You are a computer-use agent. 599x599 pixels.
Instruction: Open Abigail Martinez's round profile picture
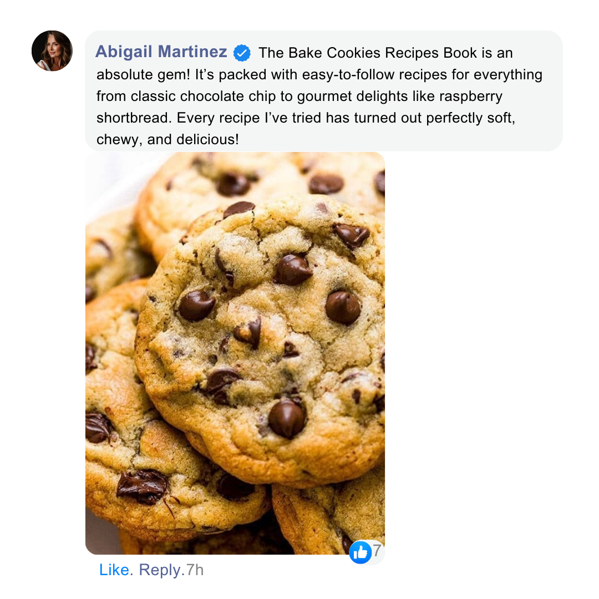point(52,51)
